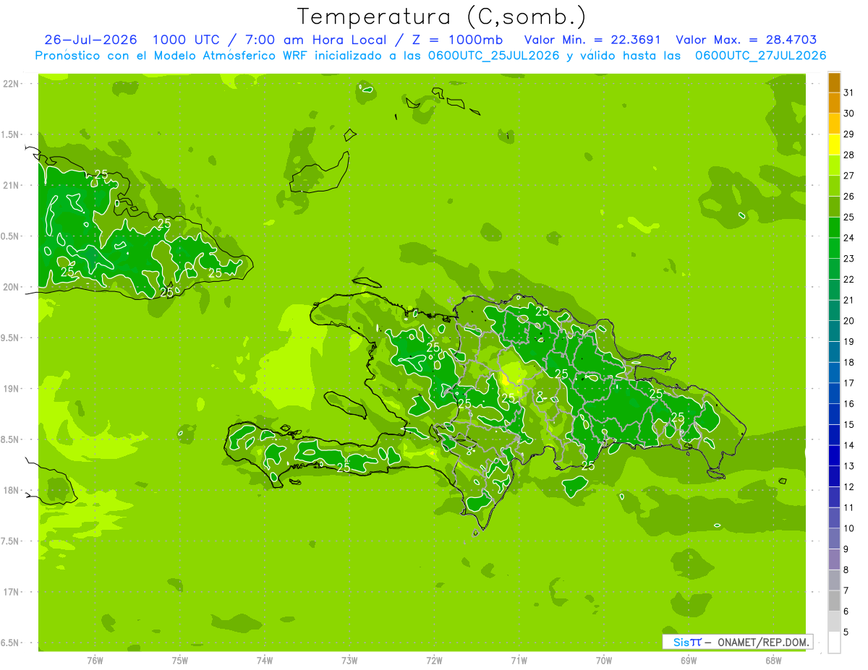Click the '19N' latitude axis label

(12, 389)
